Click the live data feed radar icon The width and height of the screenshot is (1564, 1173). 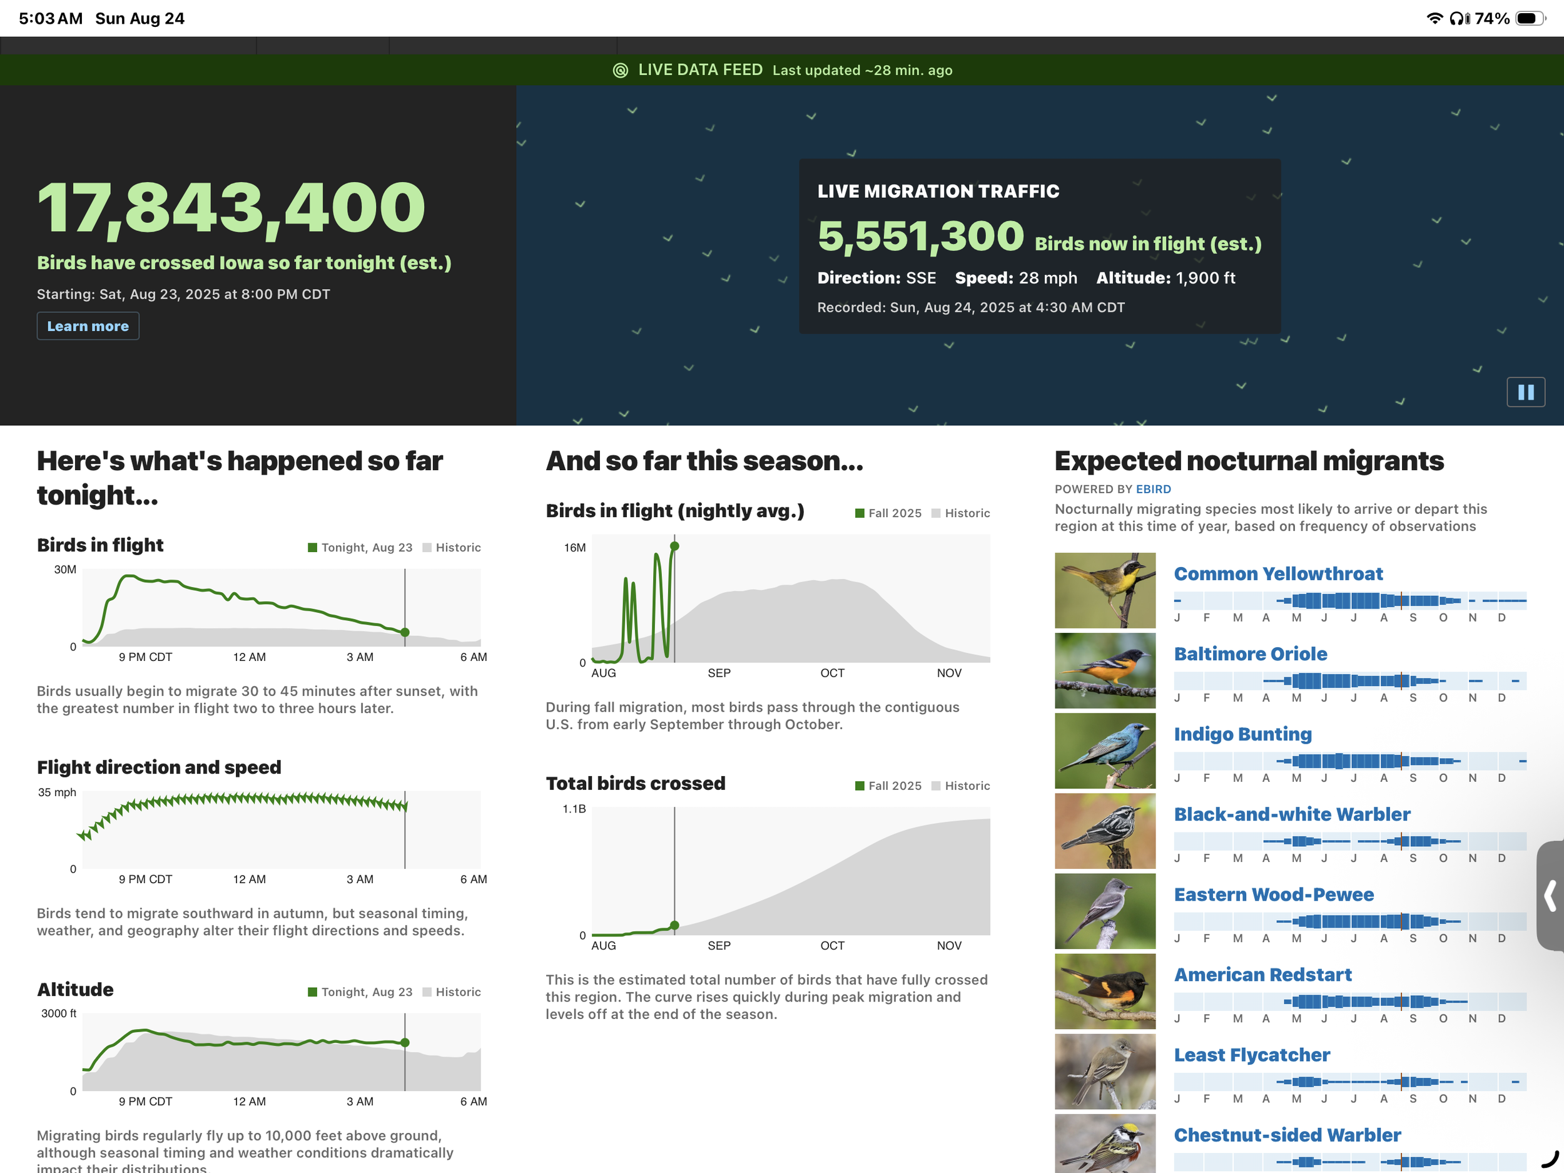[620, 70]
